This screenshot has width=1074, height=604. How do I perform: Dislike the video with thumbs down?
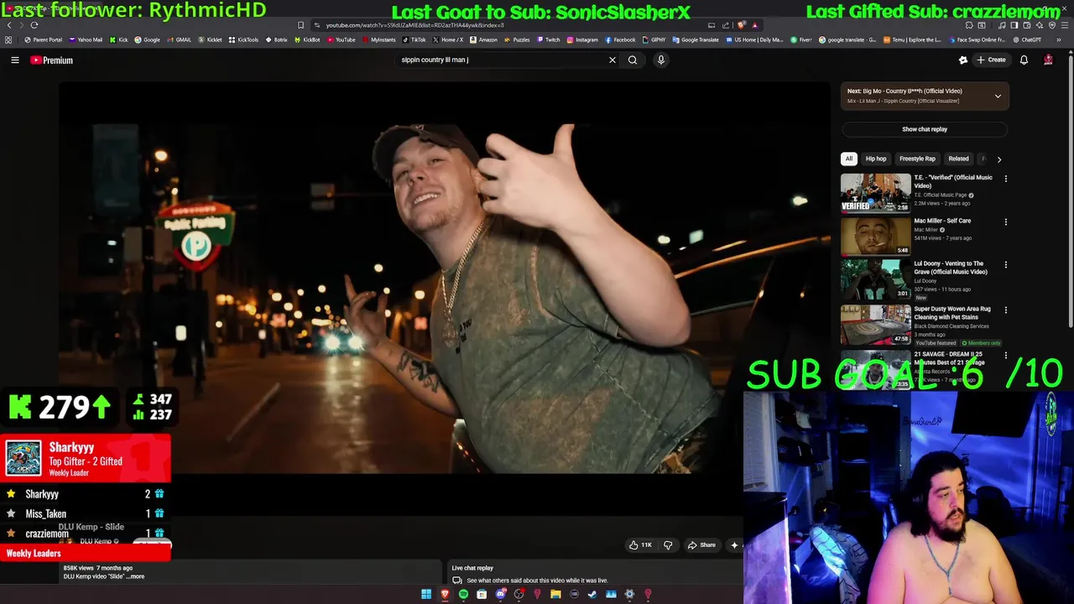(x=668, y=545)
